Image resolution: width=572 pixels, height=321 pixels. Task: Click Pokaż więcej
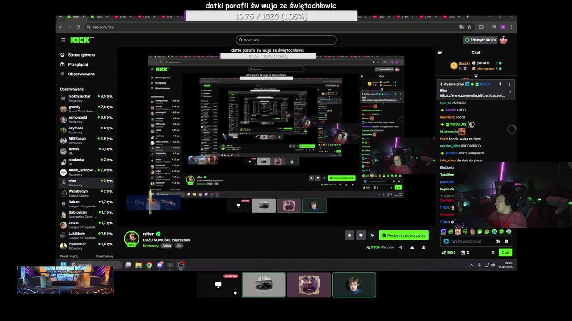pyautogui.click(x=69, y=256)
